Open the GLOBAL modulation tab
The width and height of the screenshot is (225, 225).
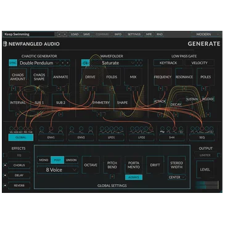(21, 137)
